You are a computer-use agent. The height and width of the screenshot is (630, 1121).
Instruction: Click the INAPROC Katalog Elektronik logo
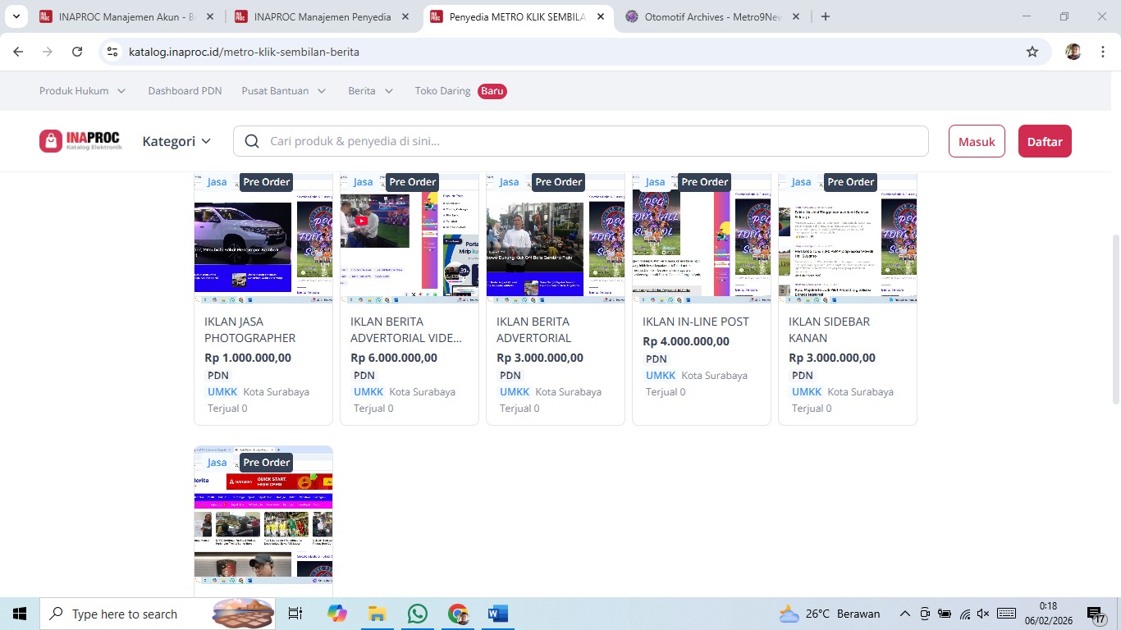click(80, 141)
